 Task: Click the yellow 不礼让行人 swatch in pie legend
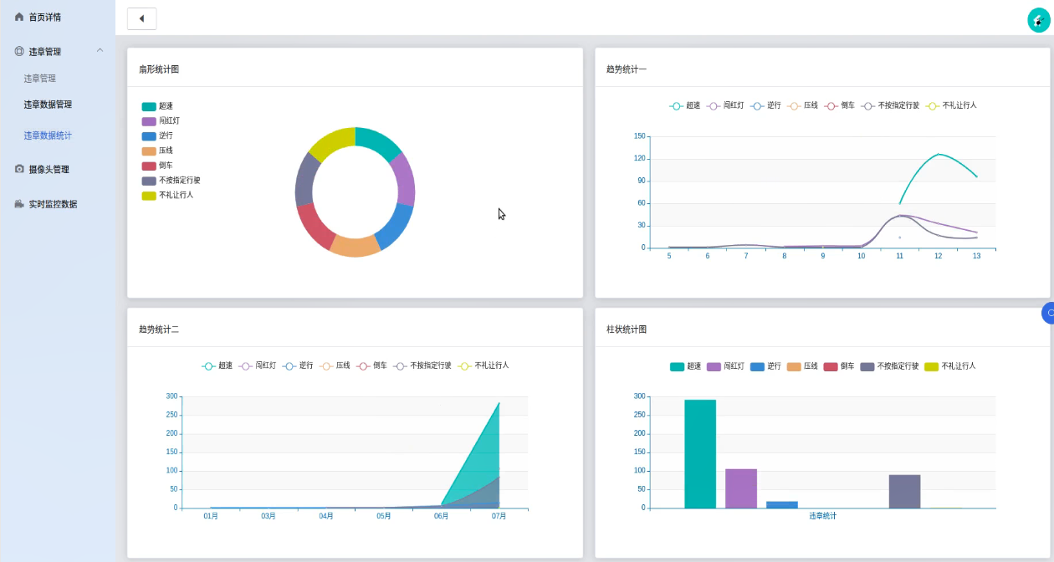pos(149,196)
